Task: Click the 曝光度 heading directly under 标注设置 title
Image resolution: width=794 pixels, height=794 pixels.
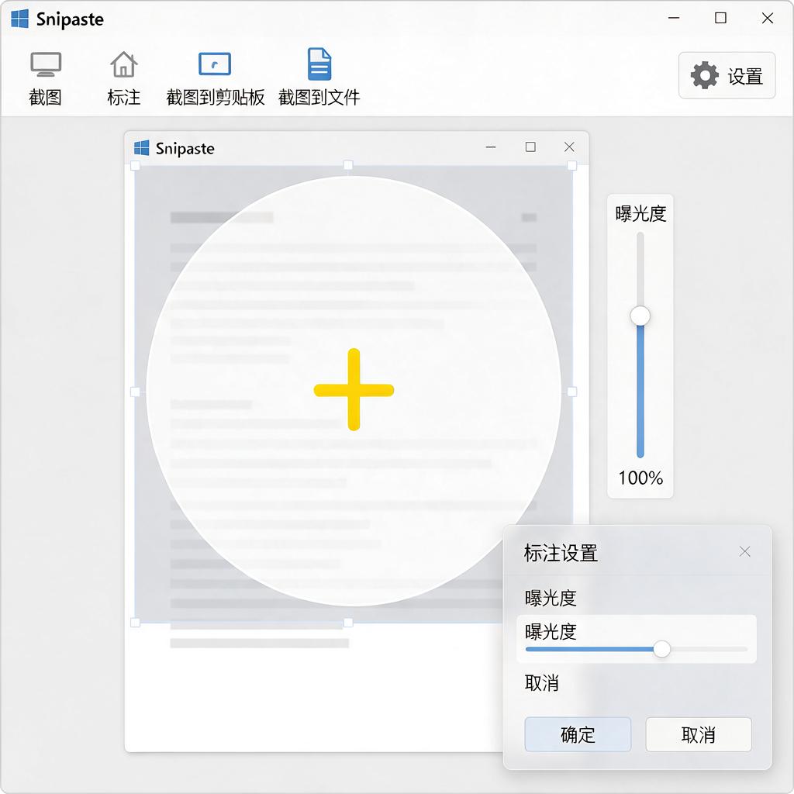Action: point(551,598)
